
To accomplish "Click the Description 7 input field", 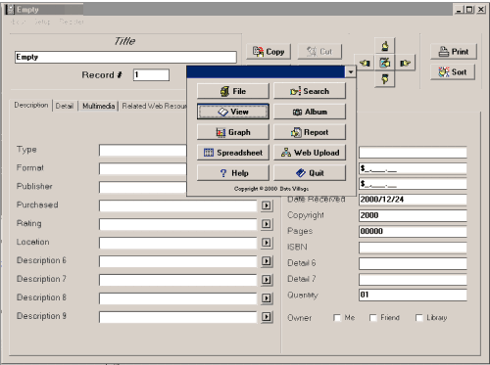I will (178, 280).
